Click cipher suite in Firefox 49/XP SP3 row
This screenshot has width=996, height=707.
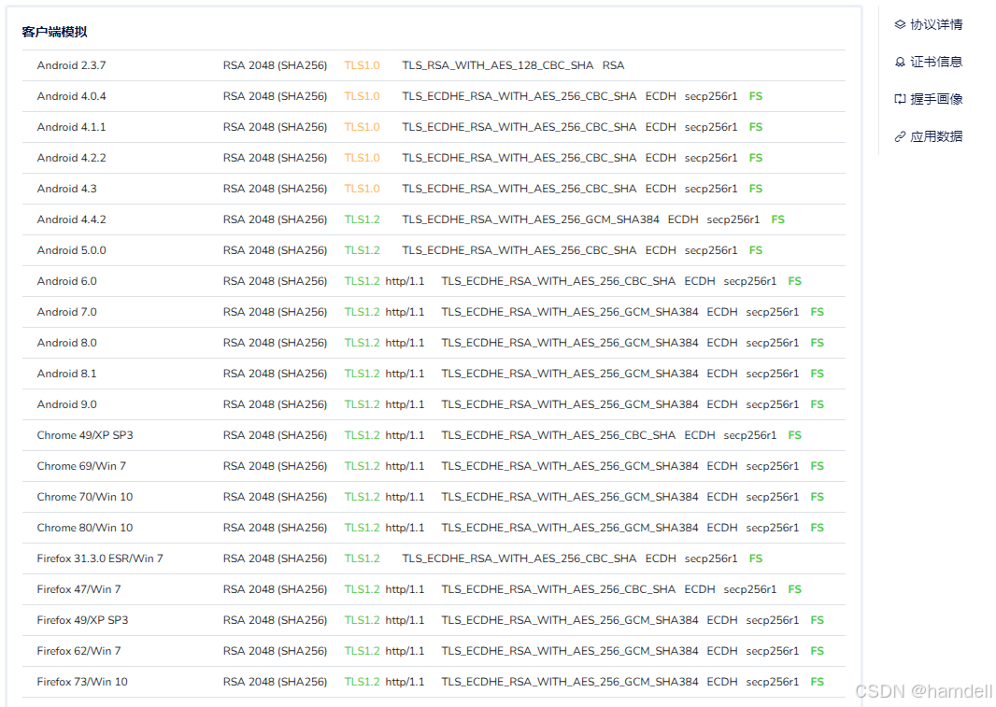click(570, 620)
